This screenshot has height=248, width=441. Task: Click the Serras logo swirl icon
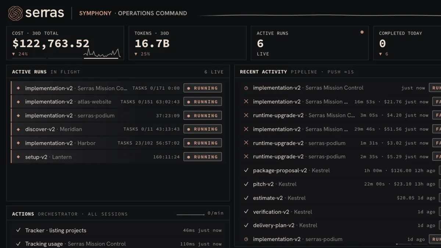[15, 13]
